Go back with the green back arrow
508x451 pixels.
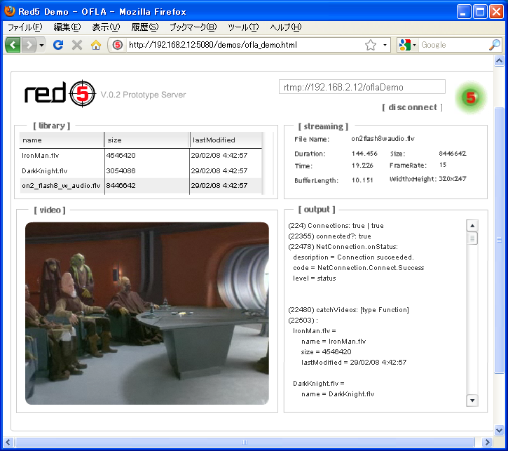pos(13,45)
